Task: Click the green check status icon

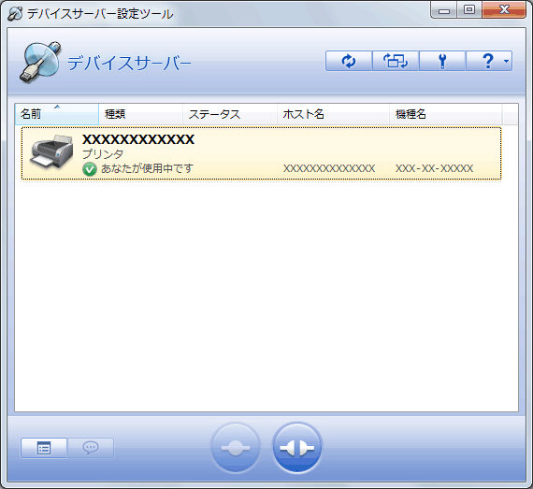Action: pyautogui.click(x=90, y=169)
